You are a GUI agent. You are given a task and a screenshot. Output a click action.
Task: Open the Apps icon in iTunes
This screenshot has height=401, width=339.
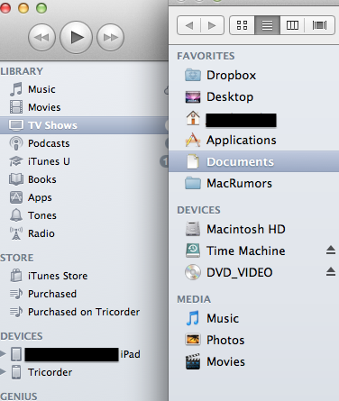click(x=16, y=197)
